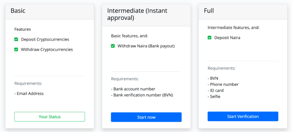The height and width of the screenshot is (132, 292).
Task: Click the "Basic features, and:" text
Action: (x=129, y=36)
